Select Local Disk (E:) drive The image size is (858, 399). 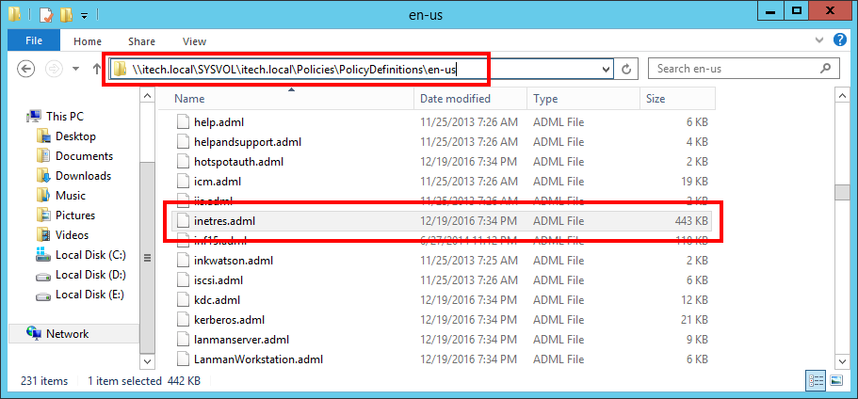[90, 294]
